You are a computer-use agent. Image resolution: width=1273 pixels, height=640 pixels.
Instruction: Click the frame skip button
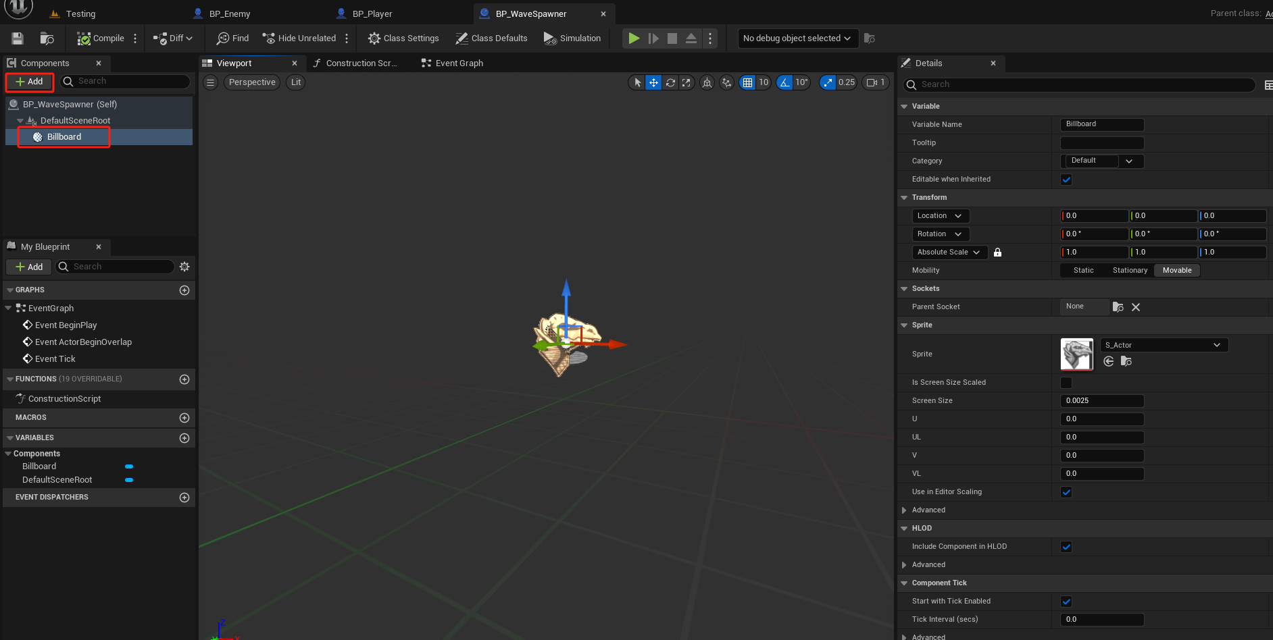(x=653, y=38)
